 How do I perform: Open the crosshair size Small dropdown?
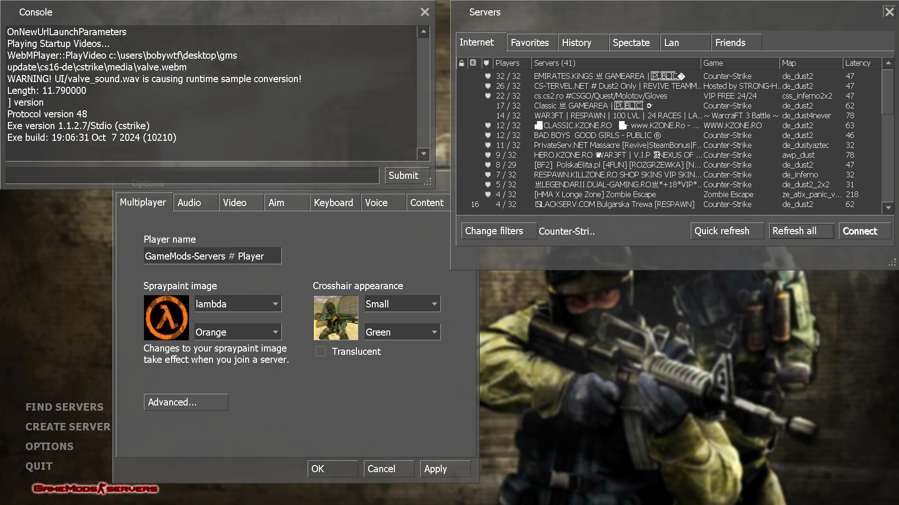click(402, 304)
